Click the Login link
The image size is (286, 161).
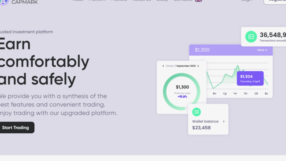point(247,1)
